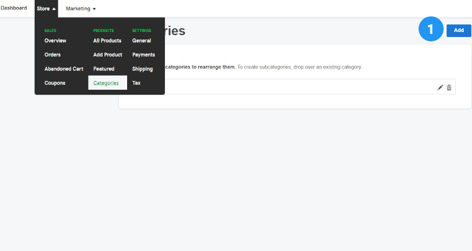Open Orders from Store menu
Viewport: 472px width, 251px height.
53,55
